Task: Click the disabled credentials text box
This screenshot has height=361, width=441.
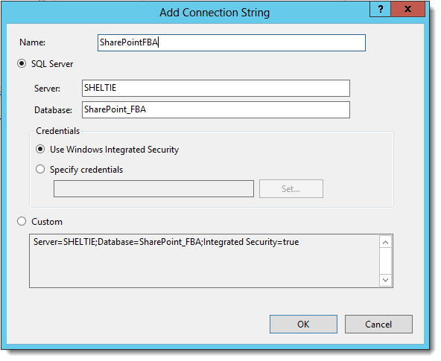Action: [153, 189]
